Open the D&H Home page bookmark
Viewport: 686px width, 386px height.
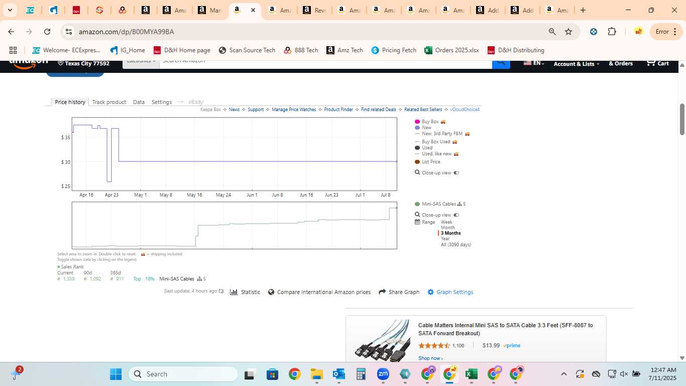pyautogui.click(x=182, y=50)
